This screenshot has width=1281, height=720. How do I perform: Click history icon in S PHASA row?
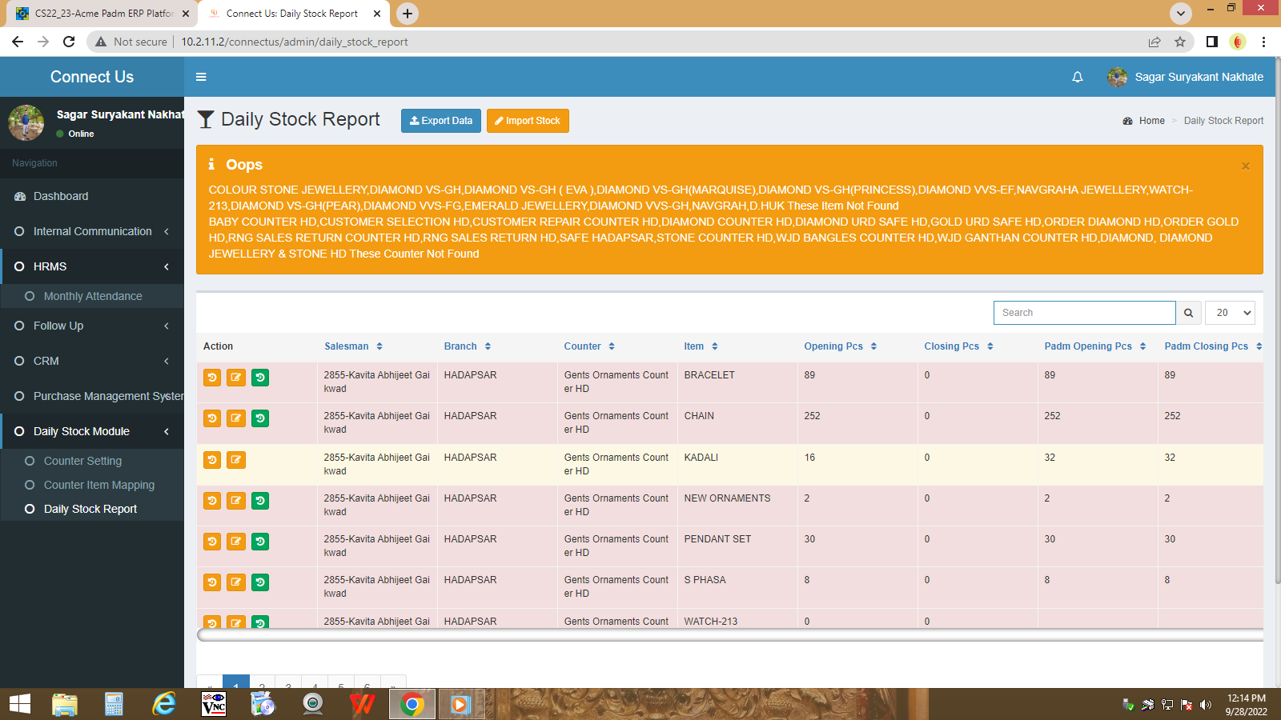212,582
